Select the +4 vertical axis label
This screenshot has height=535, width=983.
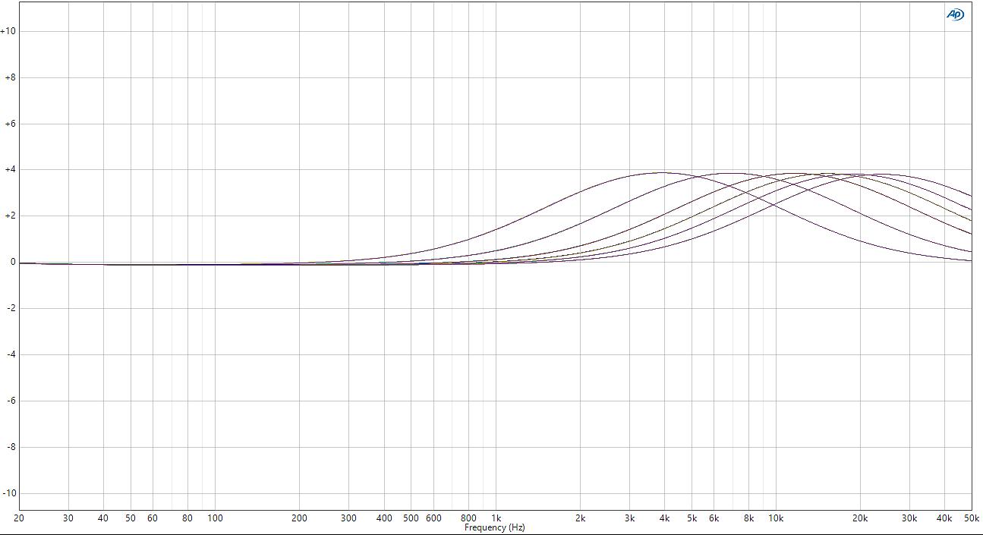click(x=10, y=170)
